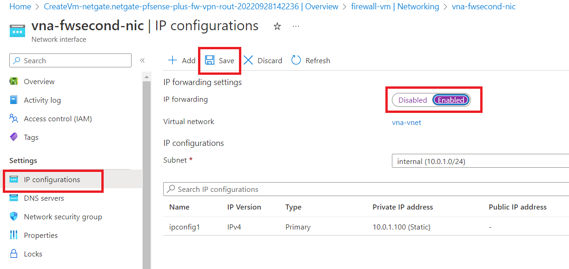Click the Add plus icon
The width and height of the screenshot is (569, 269).
(x=172, y=60)
